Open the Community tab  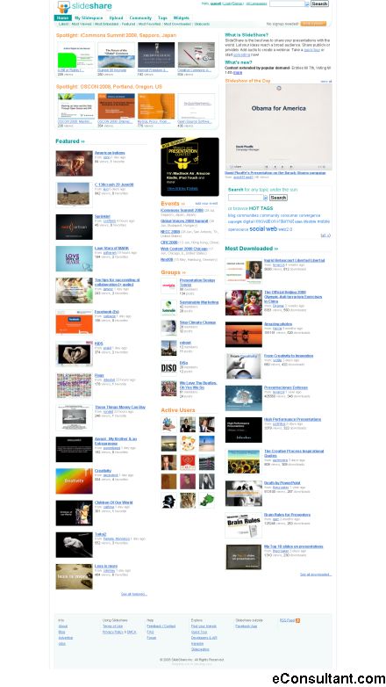point(140,18)
